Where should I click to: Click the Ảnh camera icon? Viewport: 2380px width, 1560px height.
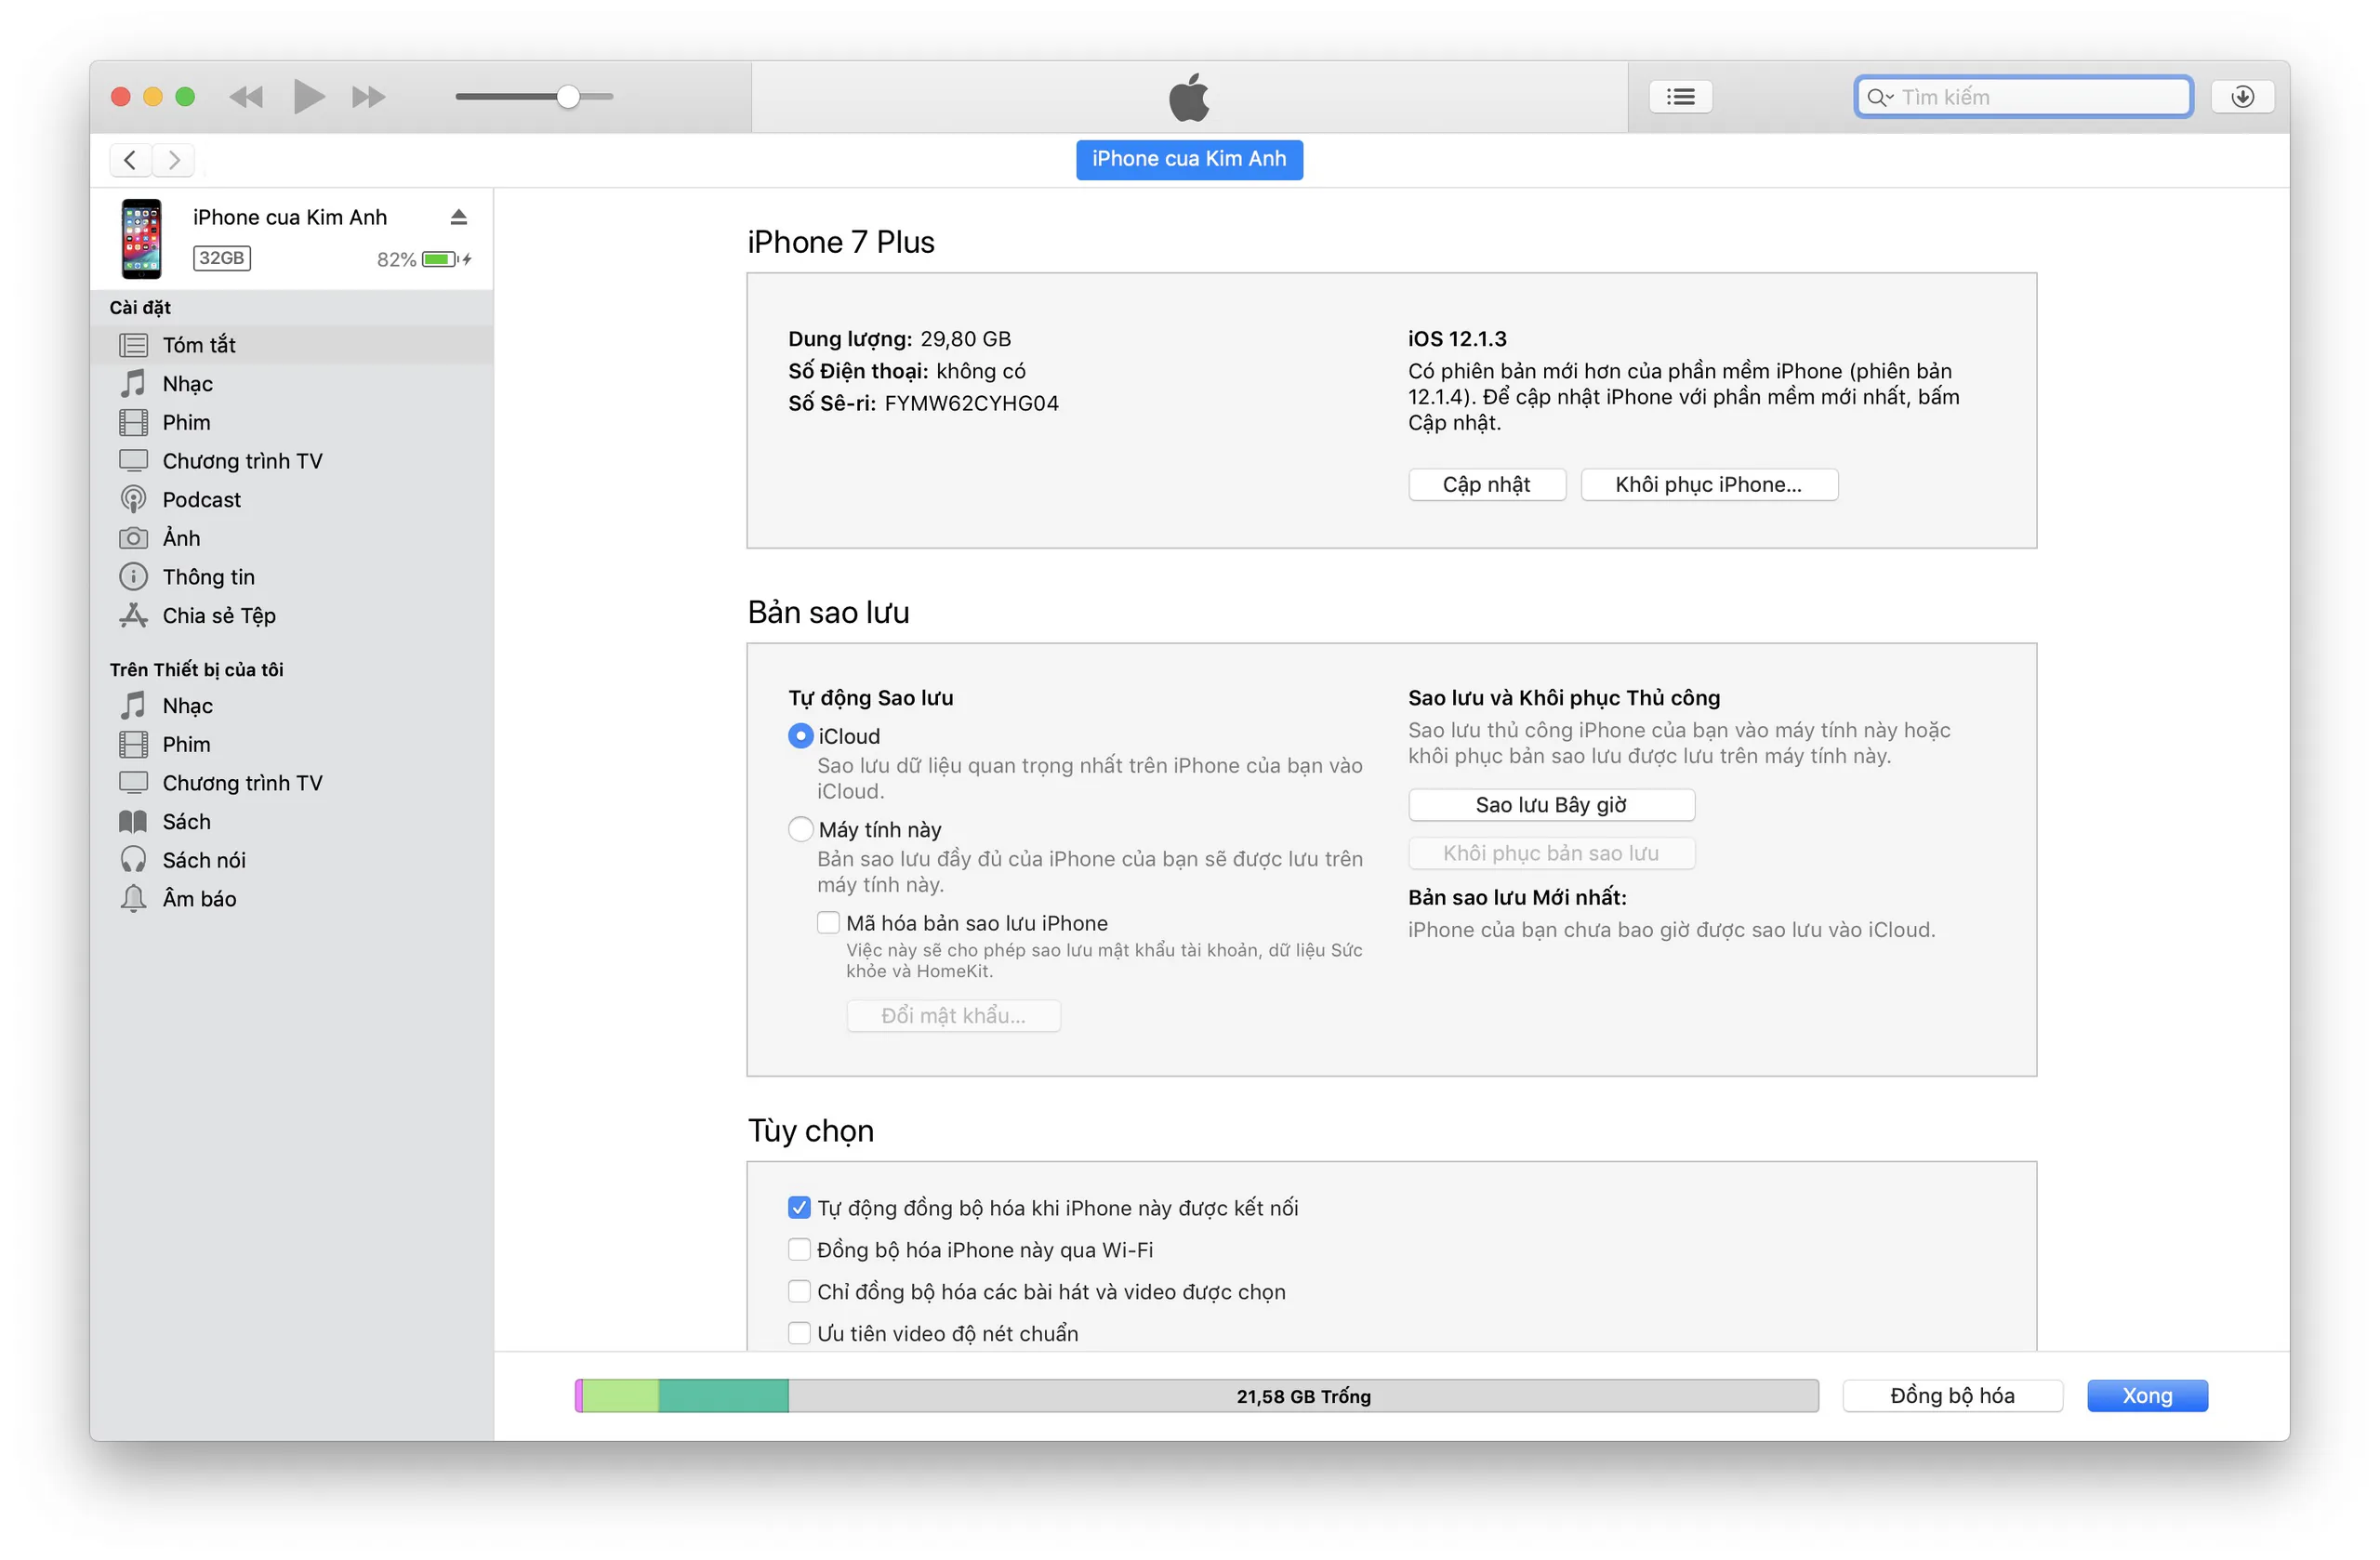pyautogui.click(x=133, y=538)
